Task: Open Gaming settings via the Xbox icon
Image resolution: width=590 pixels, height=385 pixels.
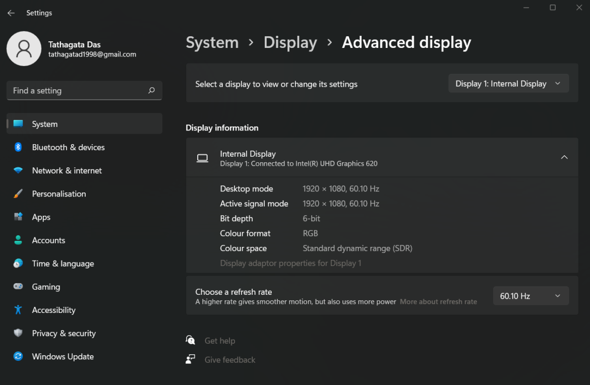Action: (18, 286)
